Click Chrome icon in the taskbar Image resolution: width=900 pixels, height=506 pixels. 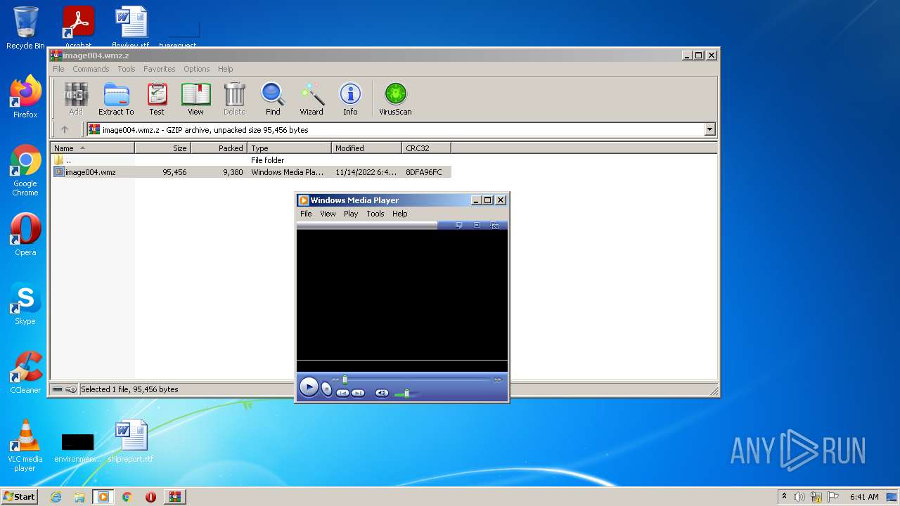coord(127,497)
